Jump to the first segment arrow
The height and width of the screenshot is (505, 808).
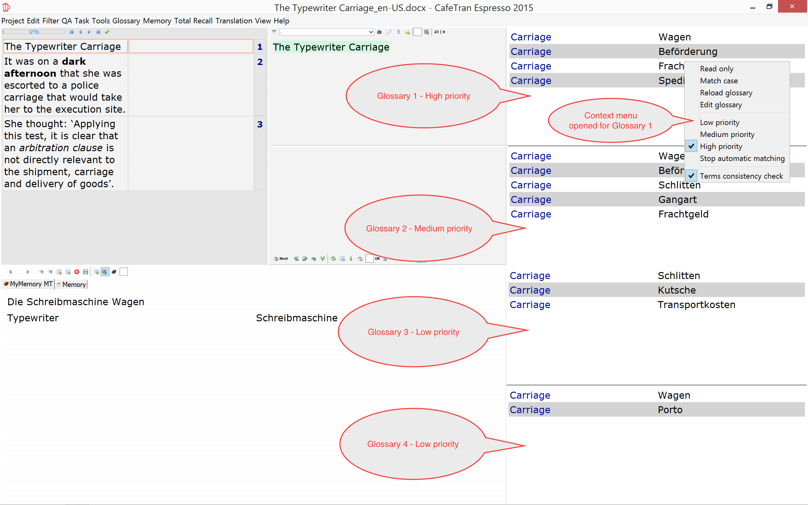tap(71, 32)
